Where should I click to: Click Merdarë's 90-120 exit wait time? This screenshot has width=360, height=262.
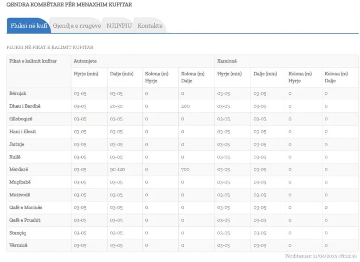[118, 170]
